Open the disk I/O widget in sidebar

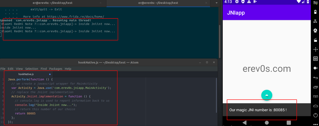(x=316, y=68)
